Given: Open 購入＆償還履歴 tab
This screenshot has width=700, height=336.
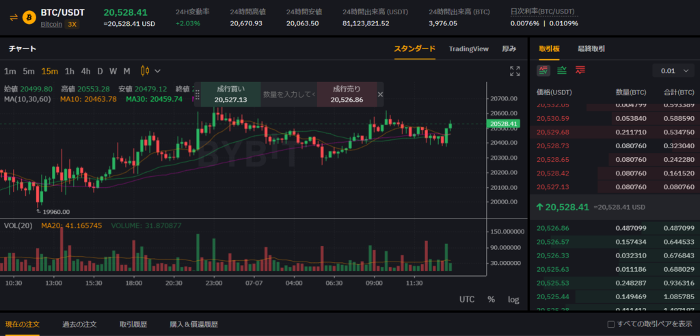Looking at the screenshot, I should click(x=193, y=324).
